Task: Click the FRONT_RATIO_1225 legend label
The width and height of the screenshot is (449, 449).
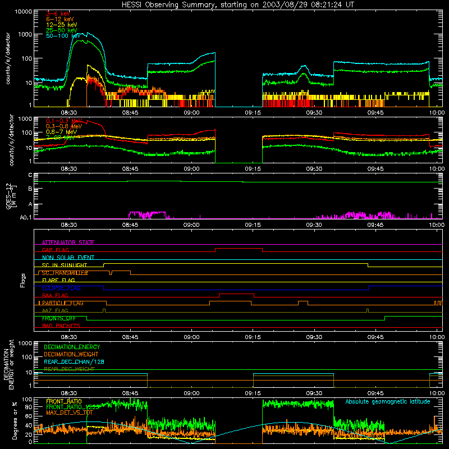Action: (x=72, y=407)
